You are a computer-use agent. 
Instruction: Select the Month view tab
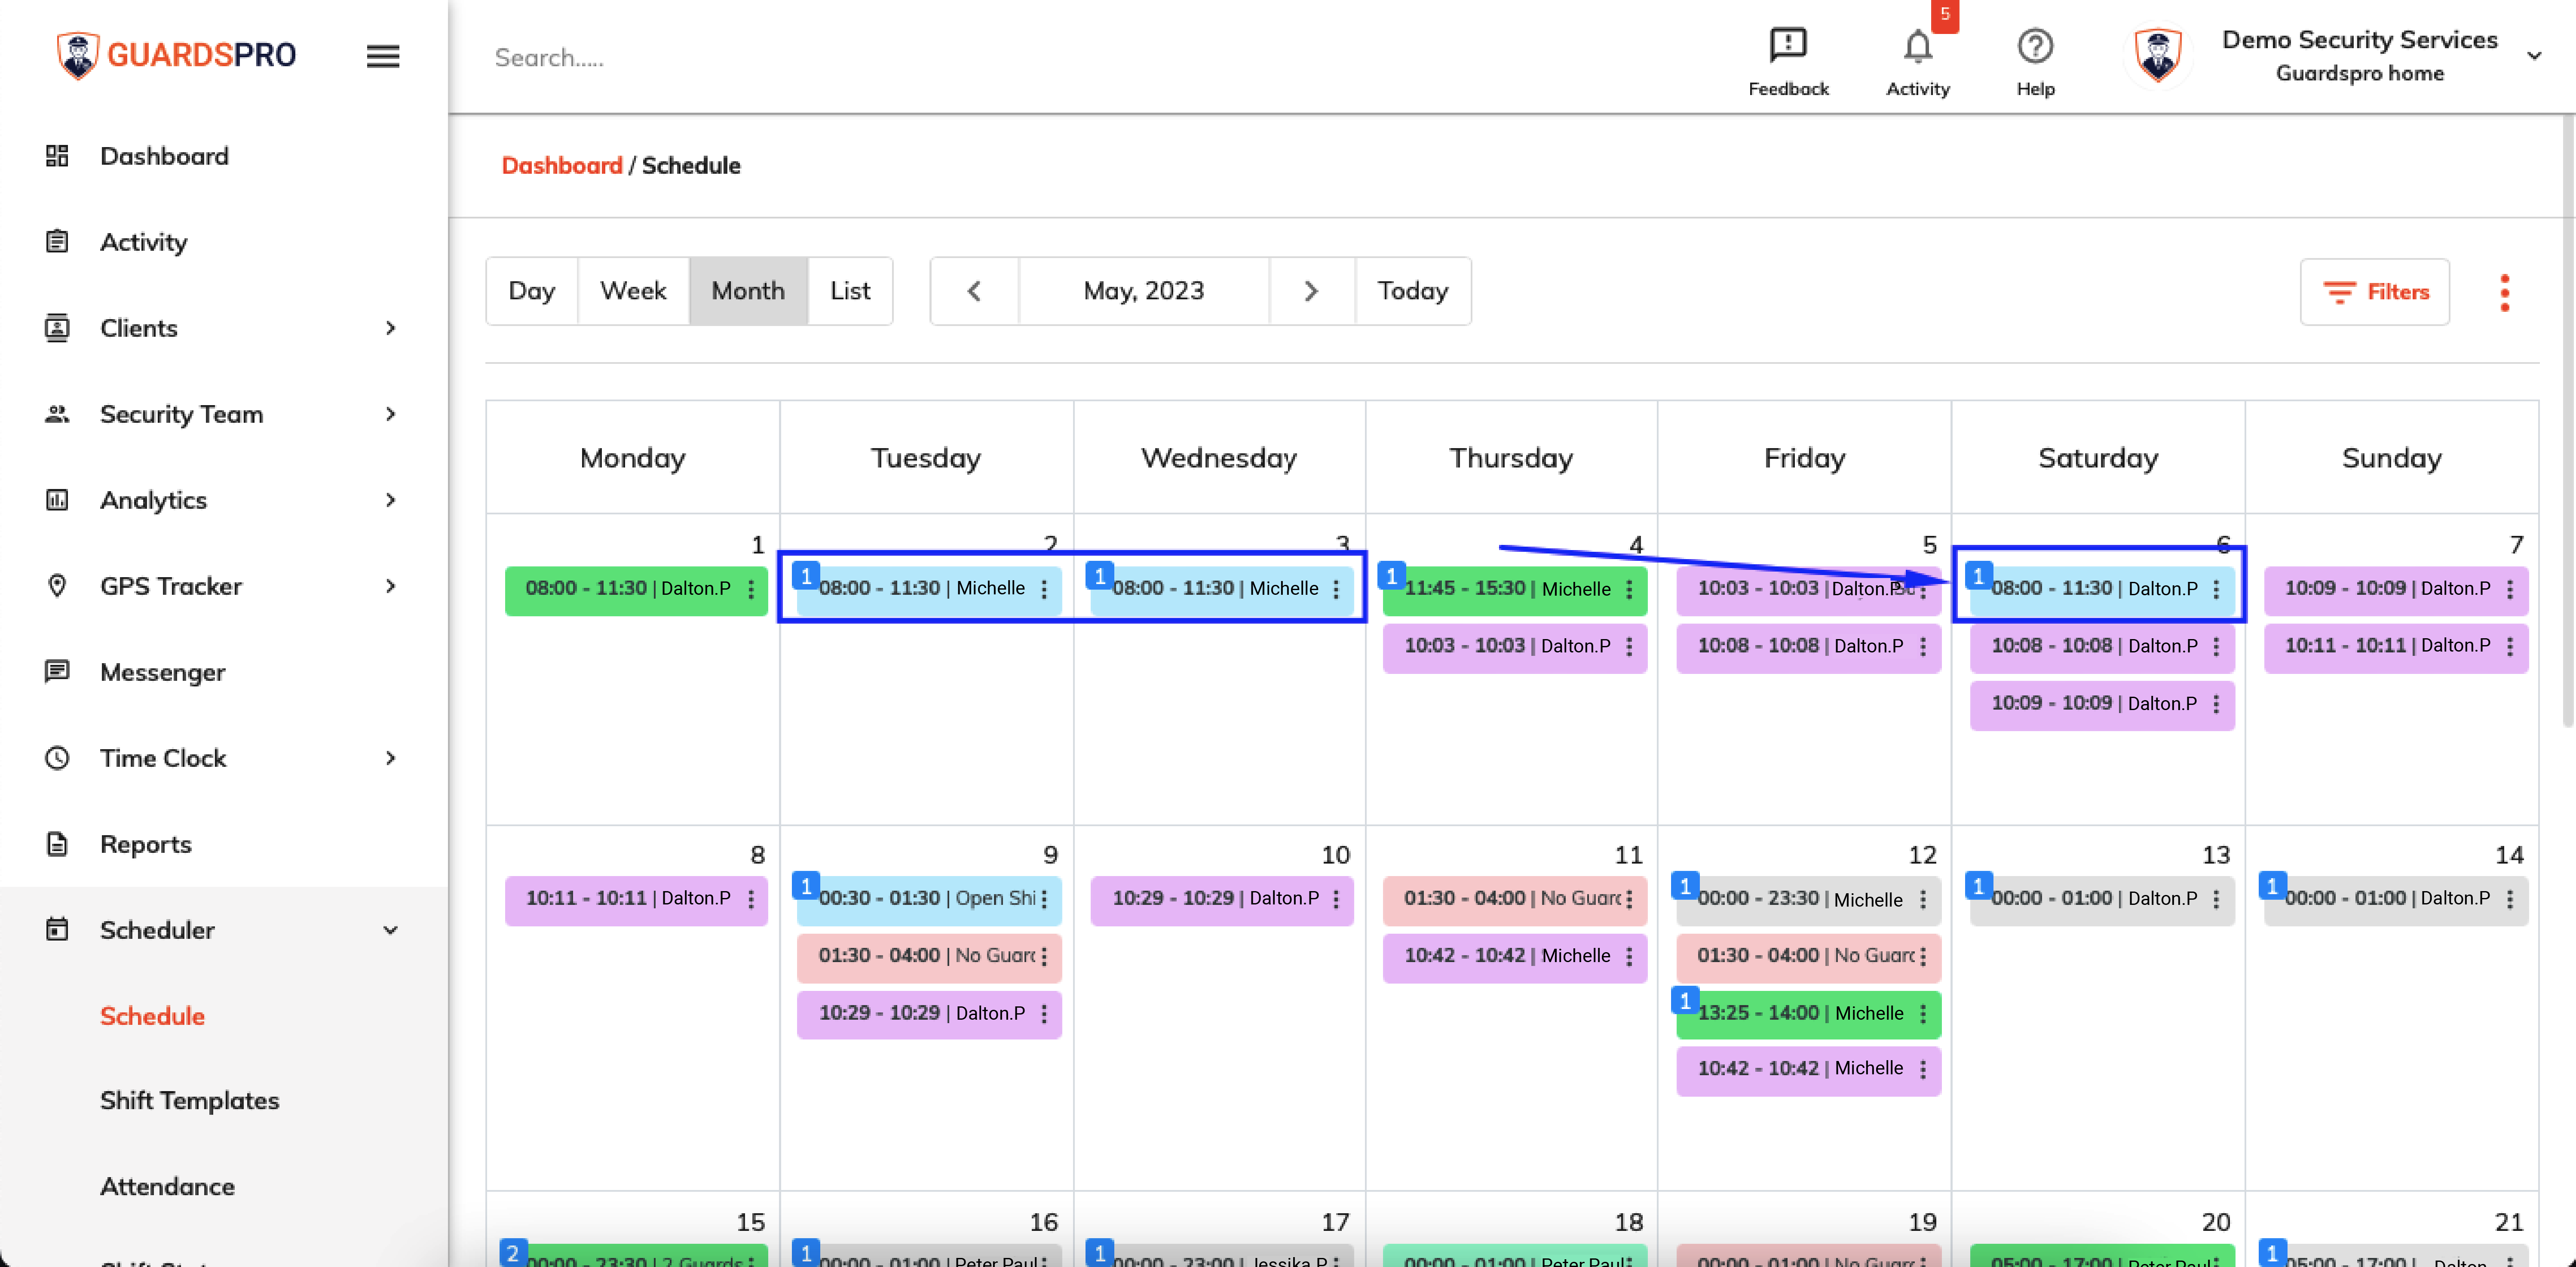click(748, 291)
